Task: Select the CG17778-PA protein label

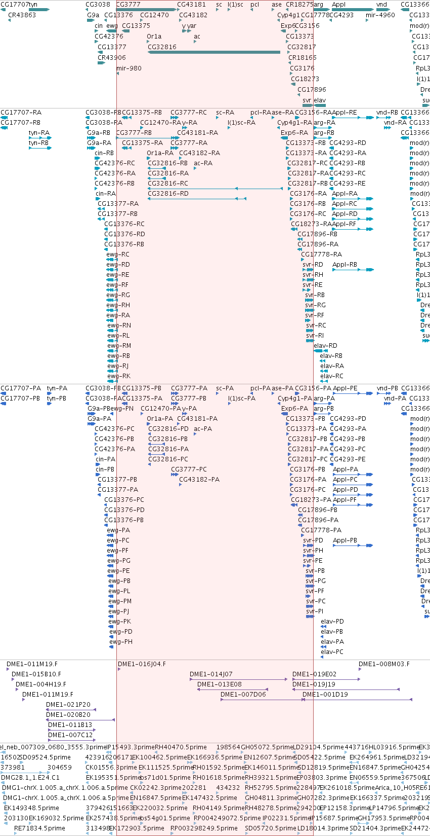Action: [322, 530]
